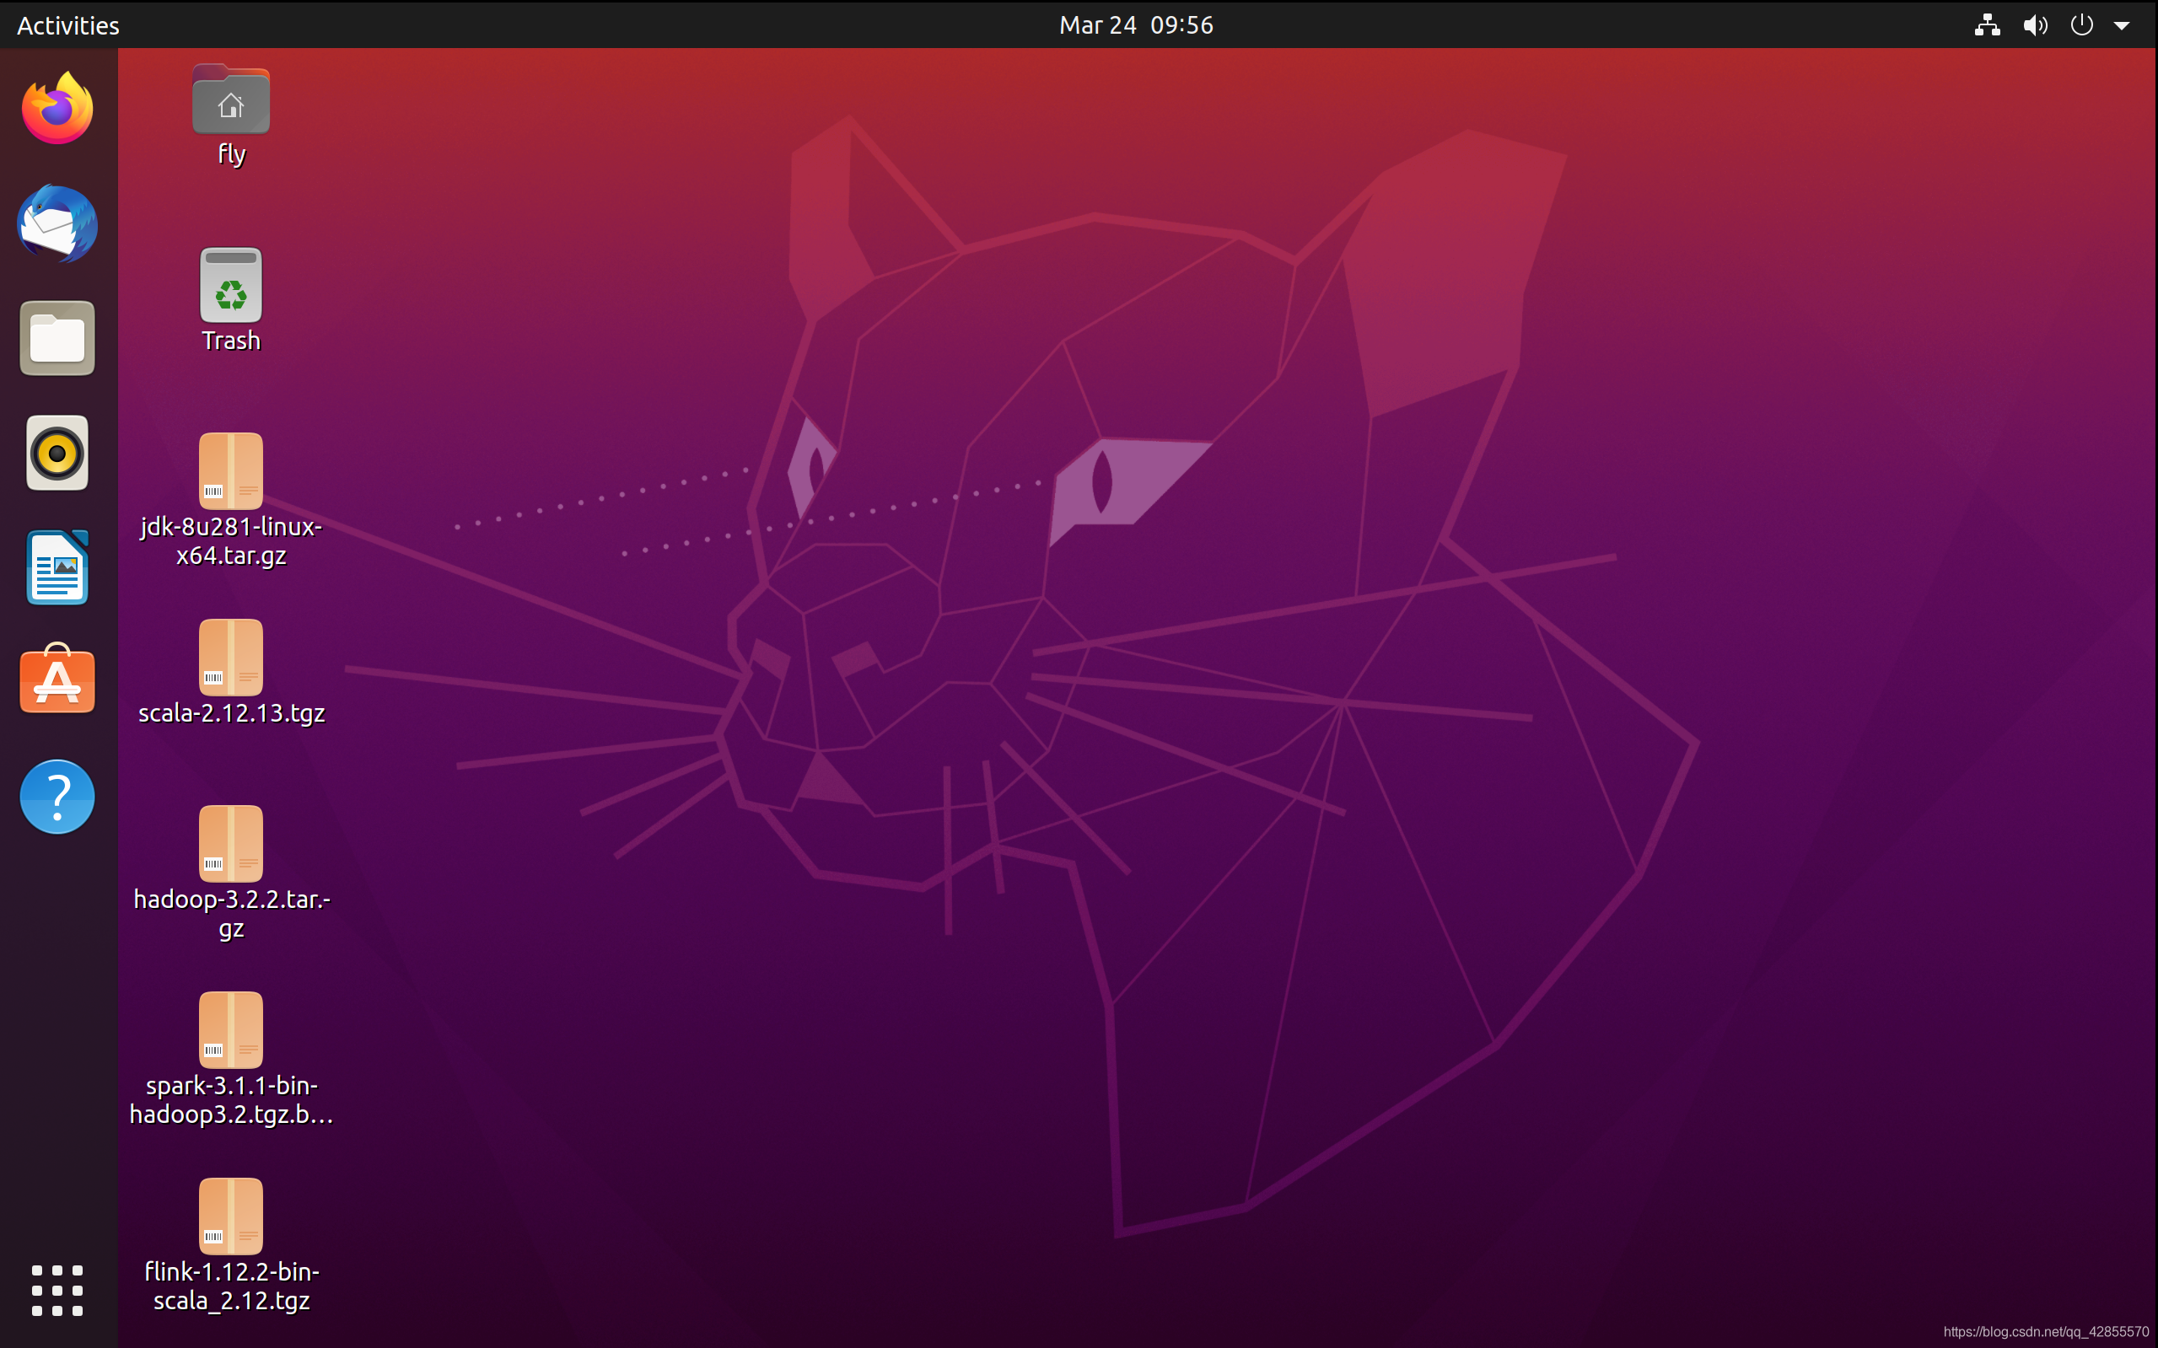This screenshot has height=1348, width=2158.
Task: Select scala-2.12.13.tgz archive file
Action: coord(231,658)
